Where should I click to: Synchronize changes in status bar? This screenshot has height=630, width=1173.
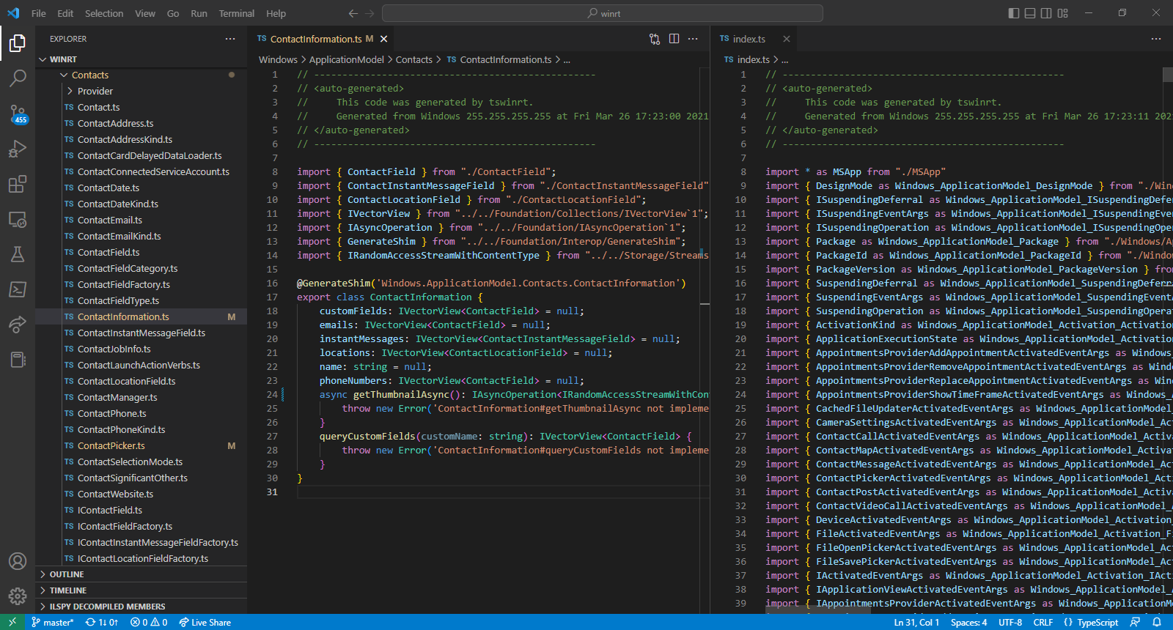(x=102, y=622)
